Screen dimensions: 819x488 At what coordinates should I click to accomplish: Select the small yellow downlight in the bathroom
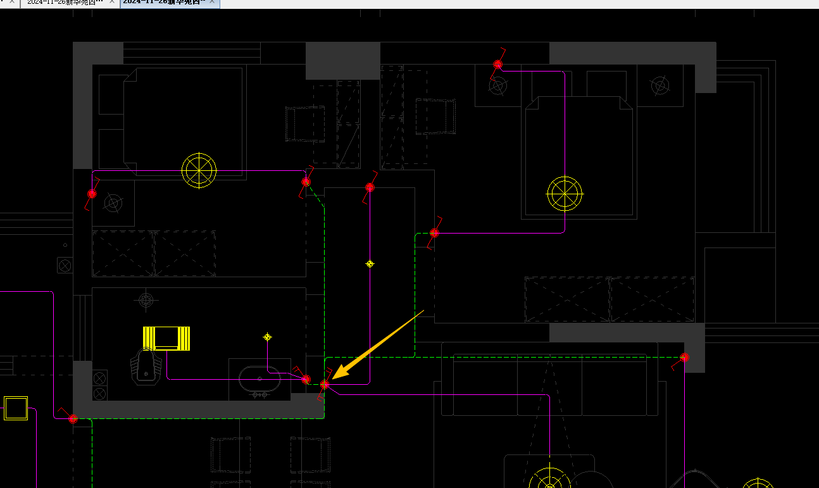(x=267, y=337)
